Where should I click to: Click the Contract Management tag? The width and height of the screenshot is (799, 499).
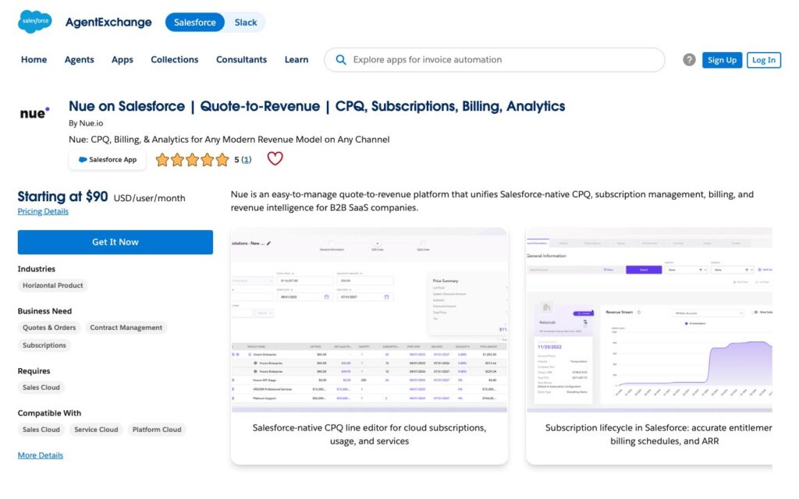pos(126,328)
